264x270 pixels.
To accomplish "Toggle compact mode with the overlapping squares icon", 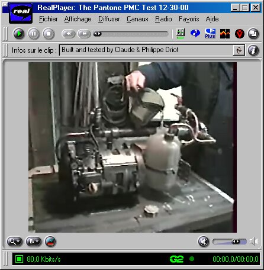I will click(253, 34).
